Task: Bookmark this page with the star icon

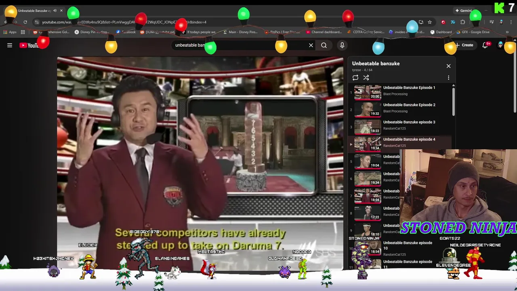Action: point(430,22)
